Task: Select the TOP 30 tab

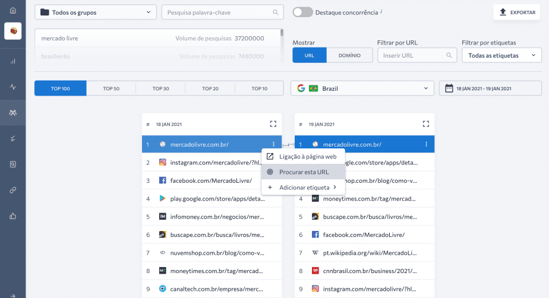Action: coord(160,88)
